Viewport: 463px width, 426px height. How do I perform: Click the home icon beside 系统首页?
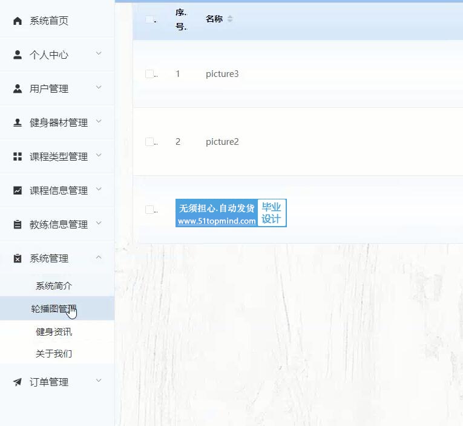[18, 21]
